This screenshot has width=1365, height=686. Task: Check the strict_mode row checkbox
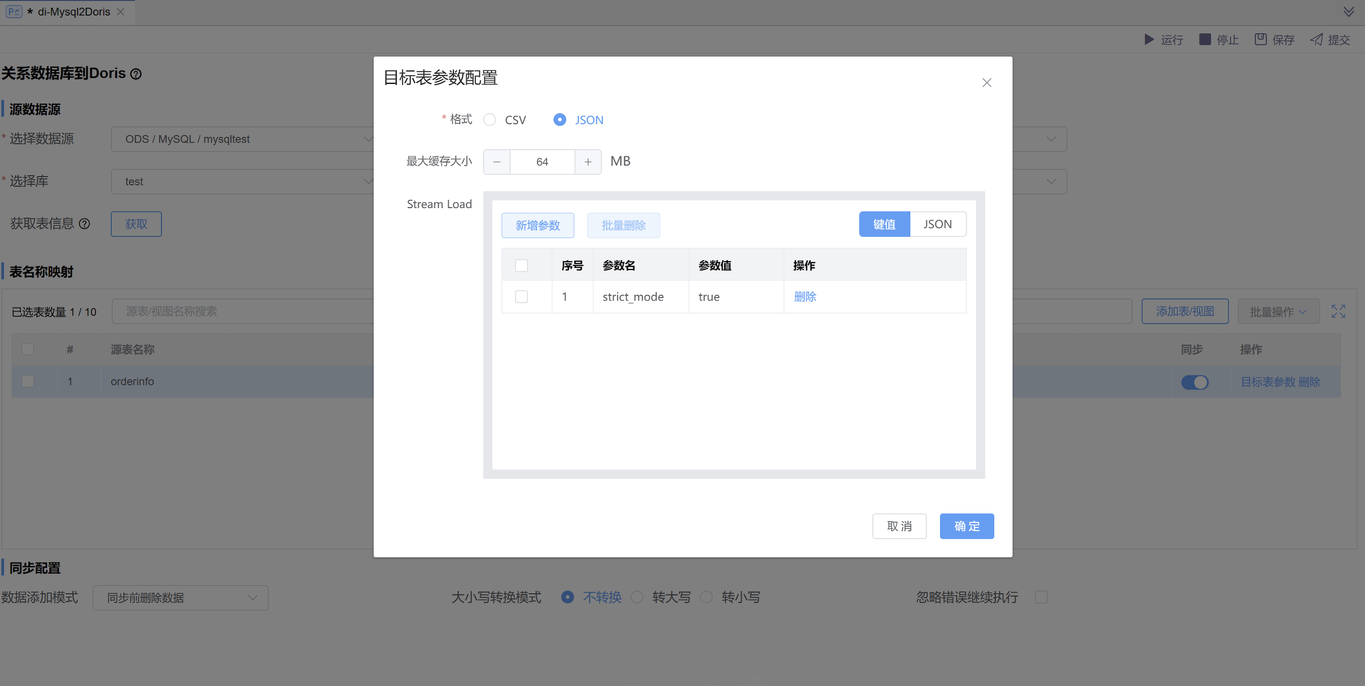(x=521, y=297)
